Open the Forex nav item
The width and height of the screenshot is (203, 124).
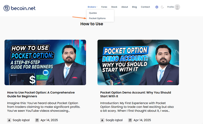tap(104, 7)
